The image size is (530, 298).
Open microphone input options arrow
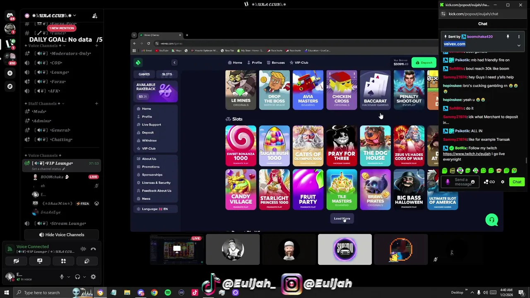68,277
